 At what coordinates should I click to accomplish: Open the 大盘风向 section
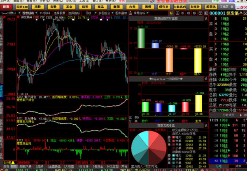point(179,7)
